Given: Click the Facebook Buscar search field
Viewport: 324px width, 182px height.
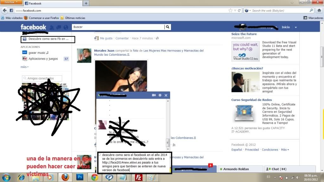Looking at the screenshot, I should (x=118, y=27).
